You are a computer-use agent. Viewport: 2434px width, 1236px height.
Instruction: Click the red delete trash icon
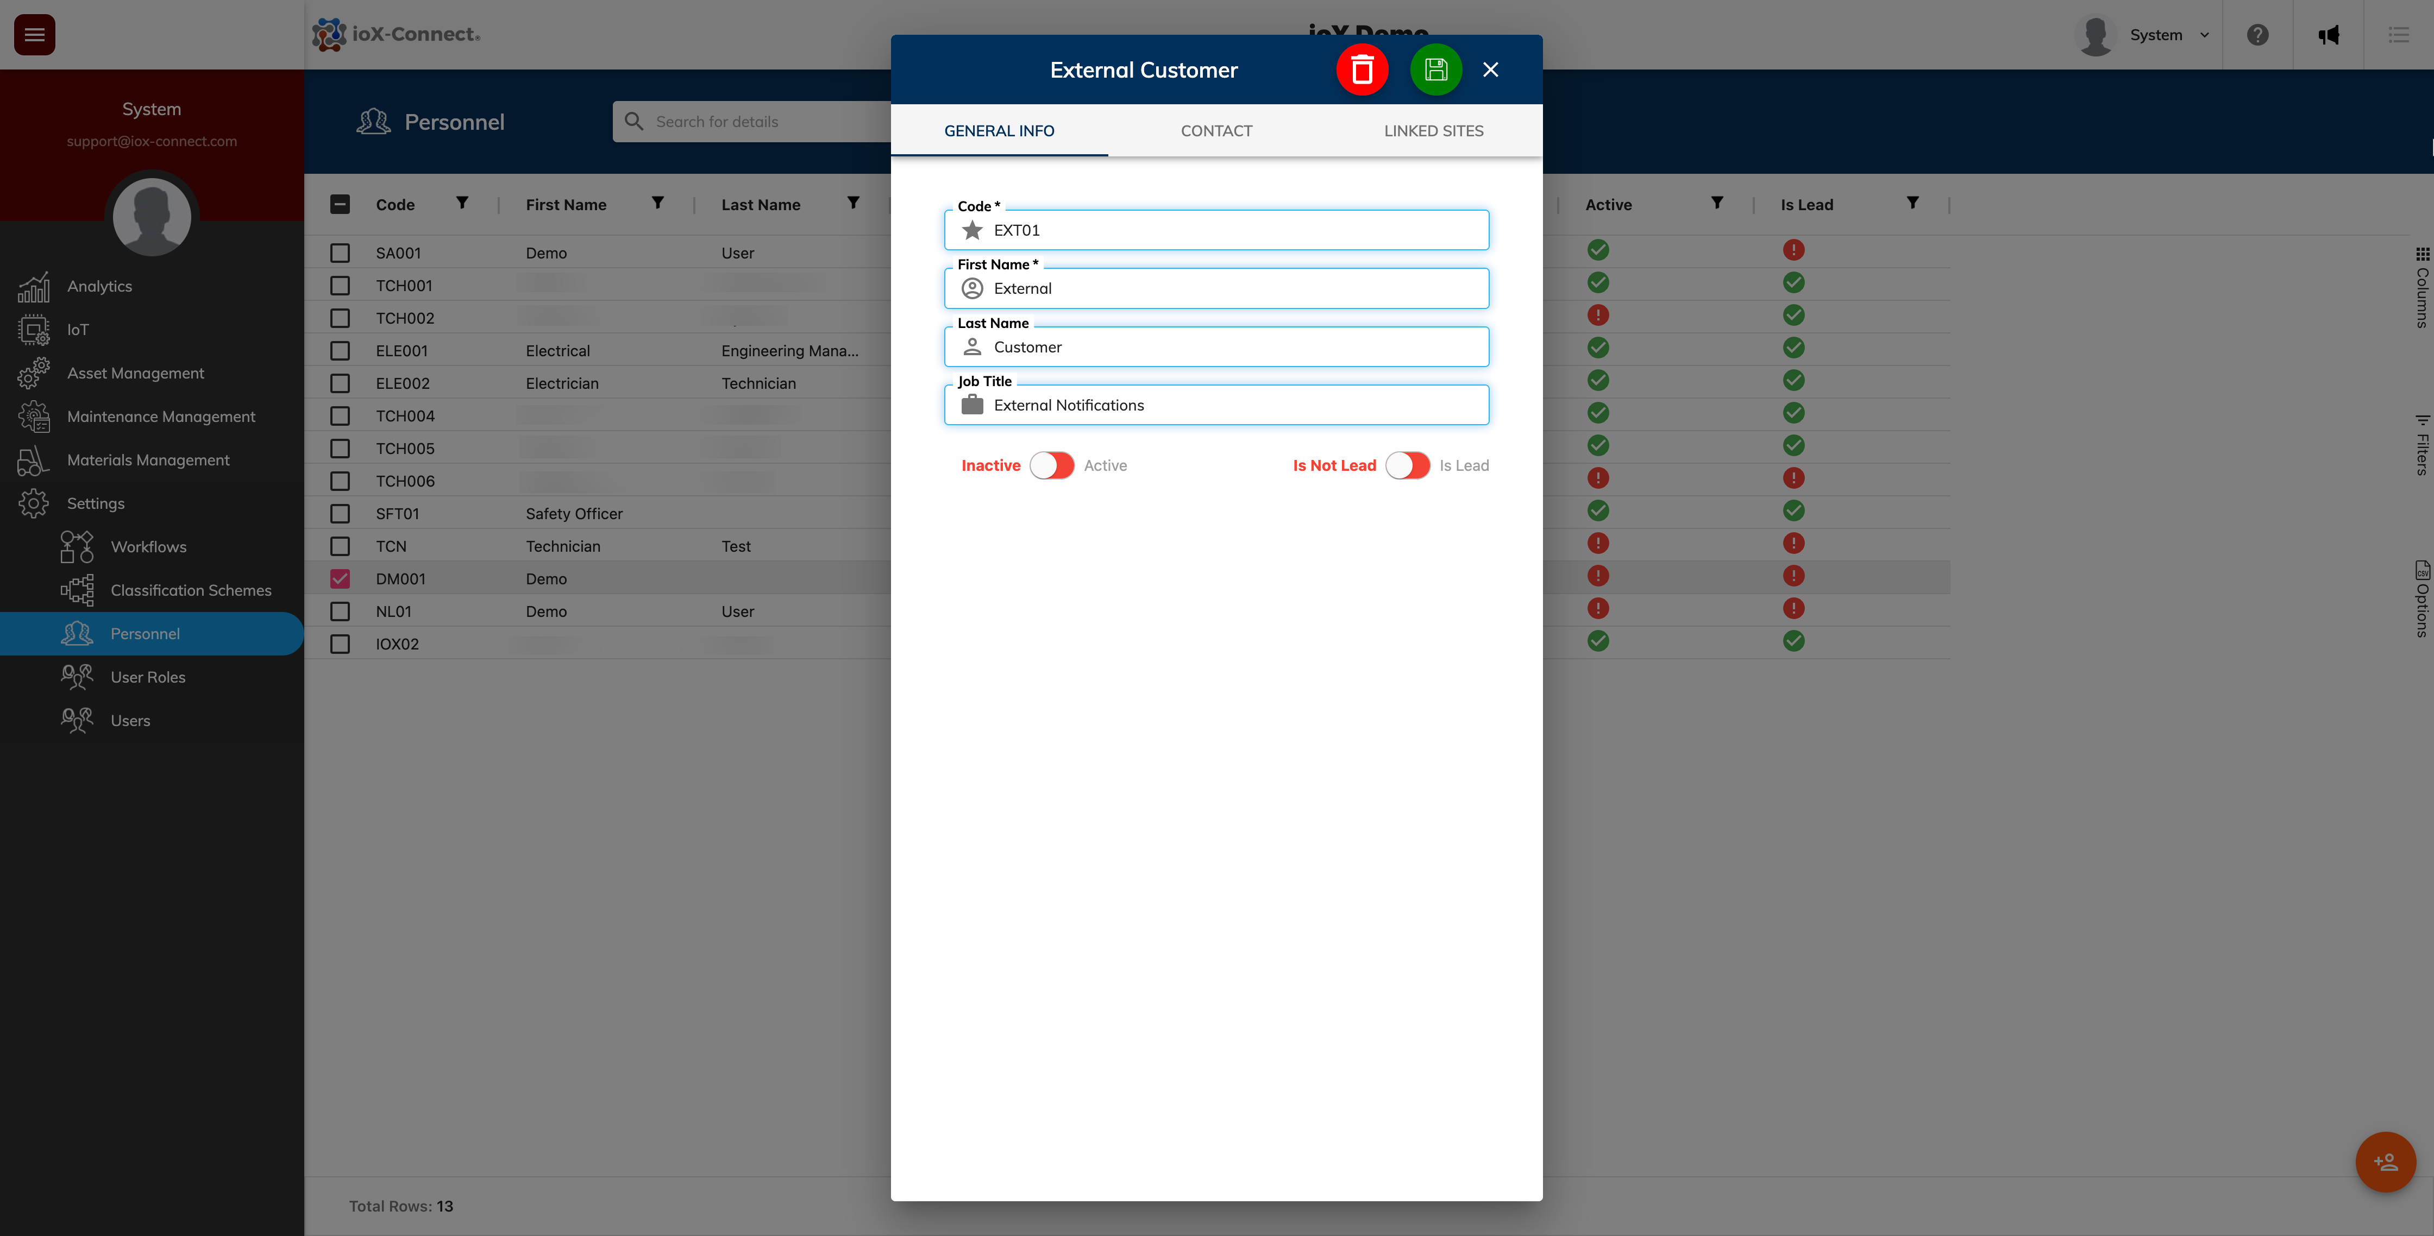pos(1362,70)
